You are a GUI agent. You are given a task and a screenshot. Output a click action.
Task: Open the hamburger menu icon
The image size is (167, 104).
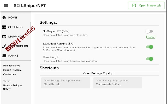[6, 5]
